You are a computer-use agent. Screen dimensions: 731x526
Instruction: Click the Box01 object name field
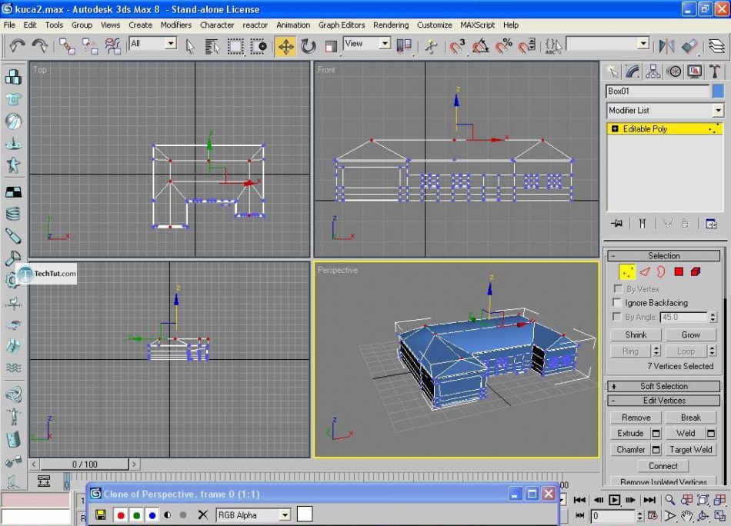coord(658,92)
